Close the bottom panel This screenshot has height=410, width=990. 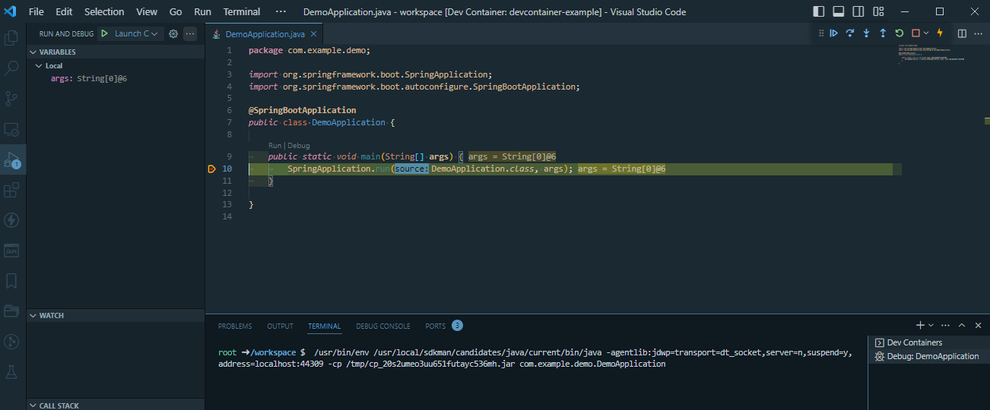(x=977, y=325)
